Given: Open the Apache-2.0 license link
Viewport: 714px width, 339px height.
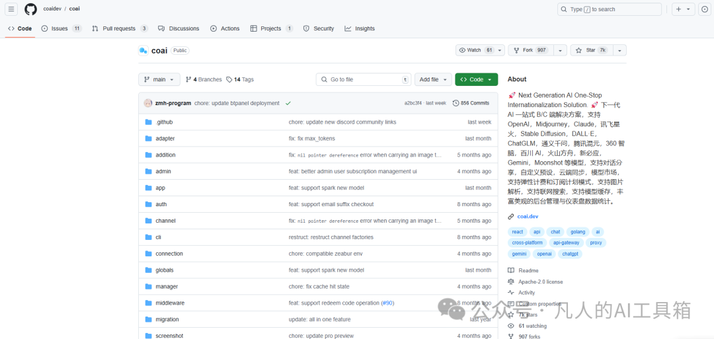Looking at the screenshot, I should pyautogui.click(x=541, y=282).
